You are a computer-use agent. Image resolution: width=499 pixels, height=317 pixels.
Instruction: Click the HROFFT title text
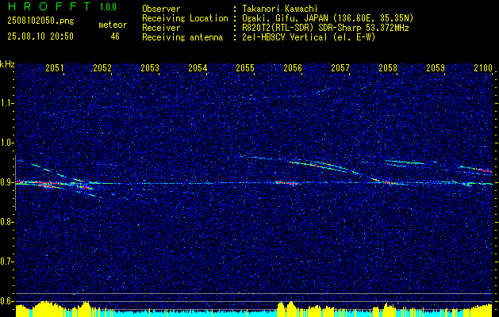point(49,6)
